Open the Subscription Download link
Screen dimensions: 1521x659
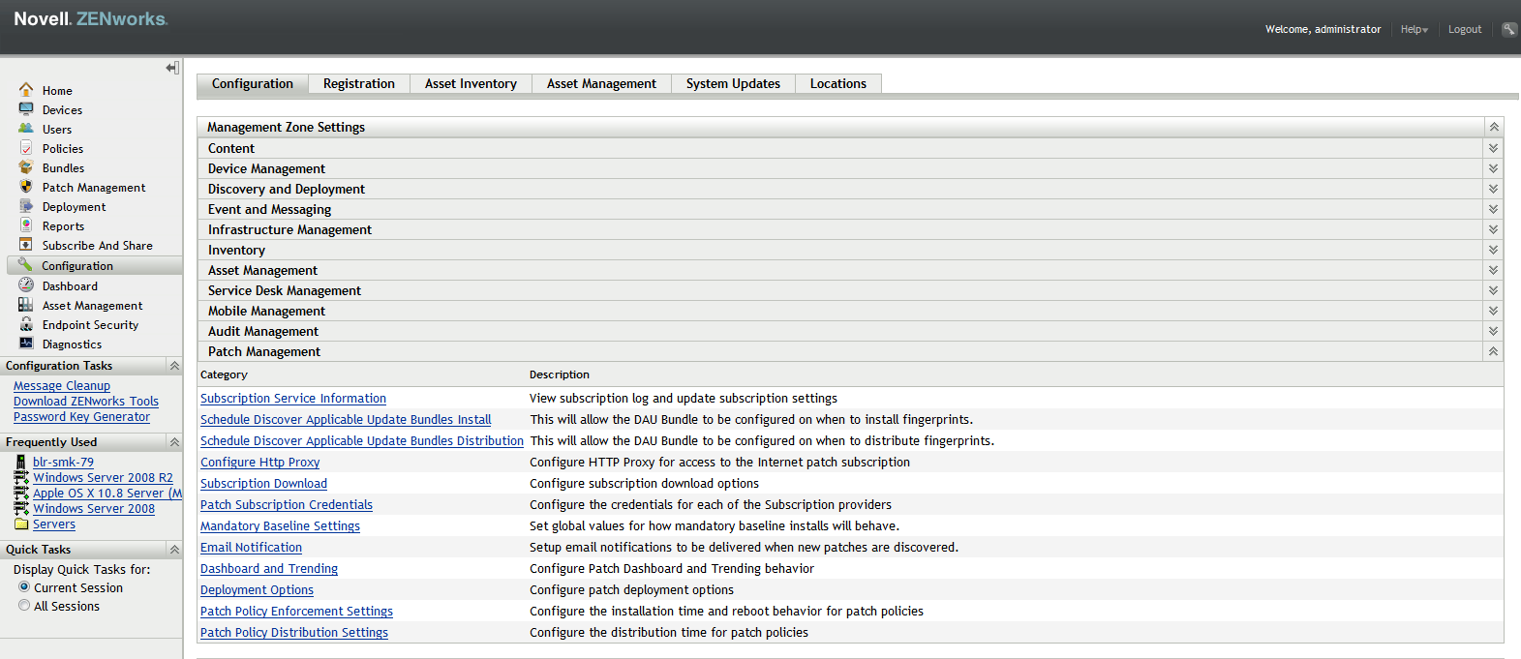point(263,483)
